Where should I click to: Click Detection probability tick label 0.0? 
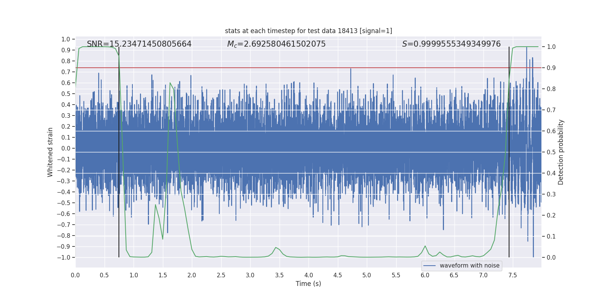click(x=551, y=257)
